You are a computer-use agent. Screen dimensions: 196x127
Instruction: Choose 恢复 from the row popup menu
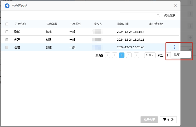pyautogui.click(x=177, y=55)
